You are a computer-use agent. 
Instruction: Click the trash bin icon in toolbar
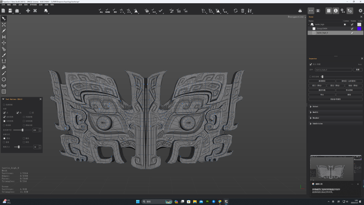[x=242, y=11]
